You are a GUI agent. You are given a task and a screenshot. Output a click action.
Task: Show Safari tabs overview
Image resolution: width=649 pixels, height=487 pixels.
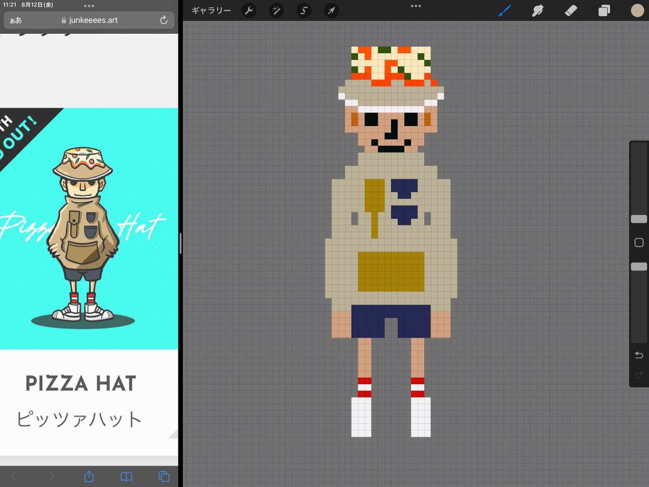click(x=164, y=476)
